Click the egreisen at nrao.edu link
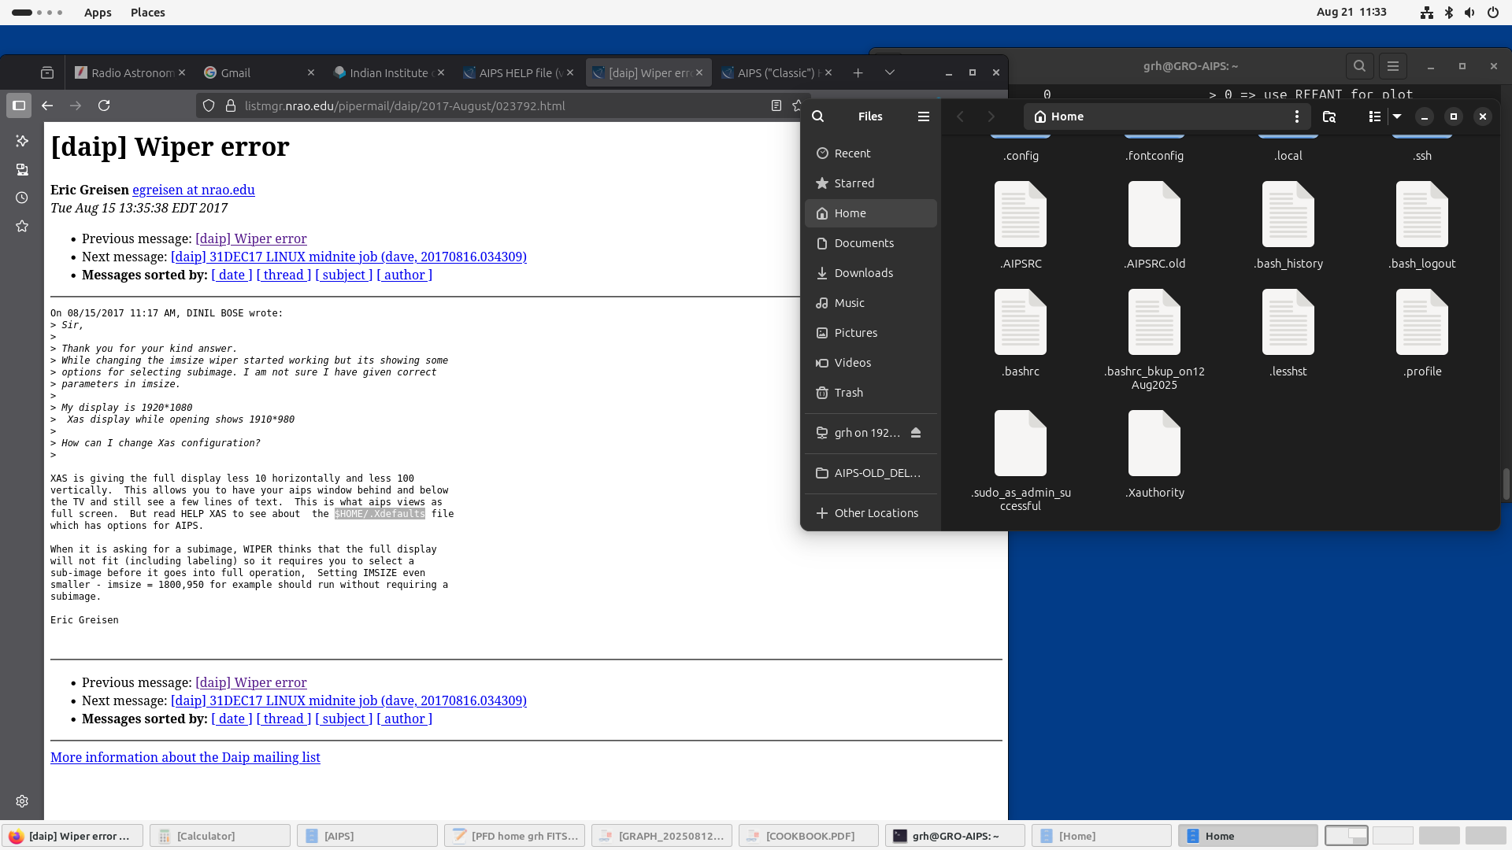 (194, 190)
